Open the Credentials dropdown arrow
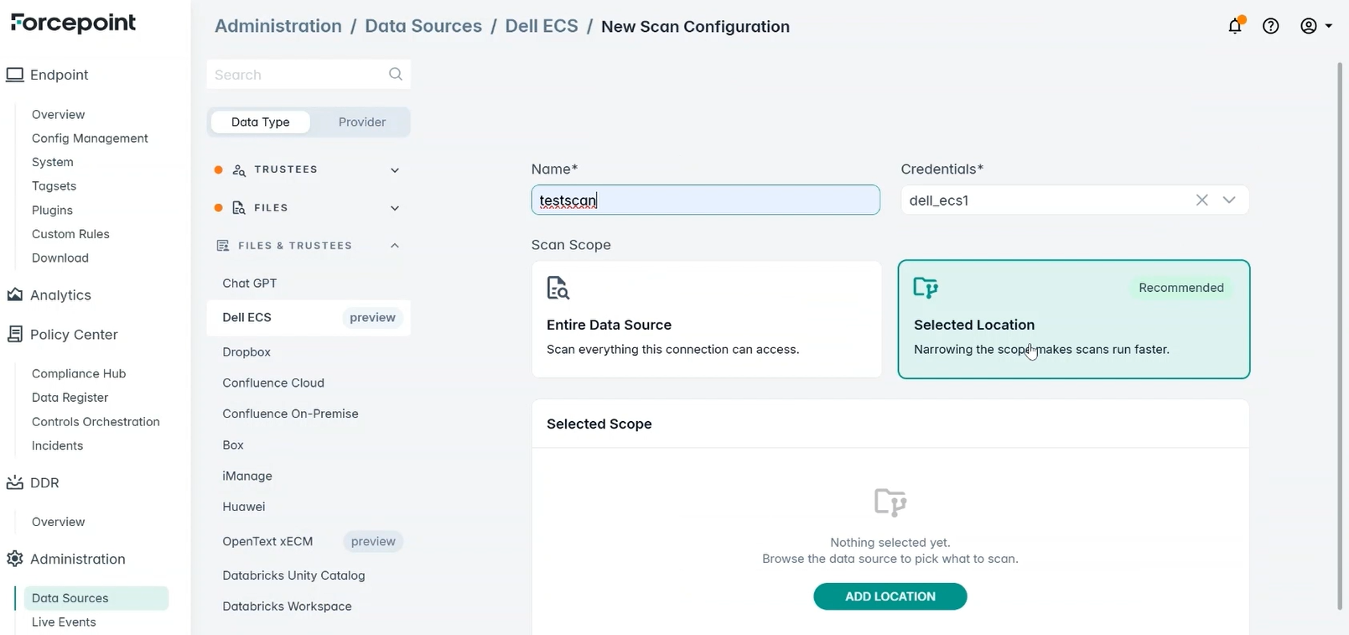 pyautogui.click(x=1229, y=200)
